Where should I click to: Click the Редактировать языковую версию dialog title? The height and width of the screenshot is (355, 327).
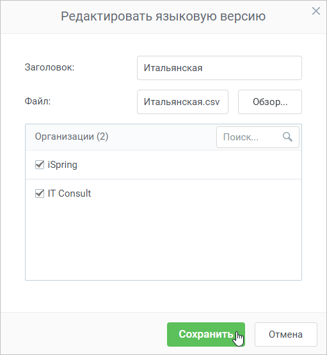click(163, 16)
